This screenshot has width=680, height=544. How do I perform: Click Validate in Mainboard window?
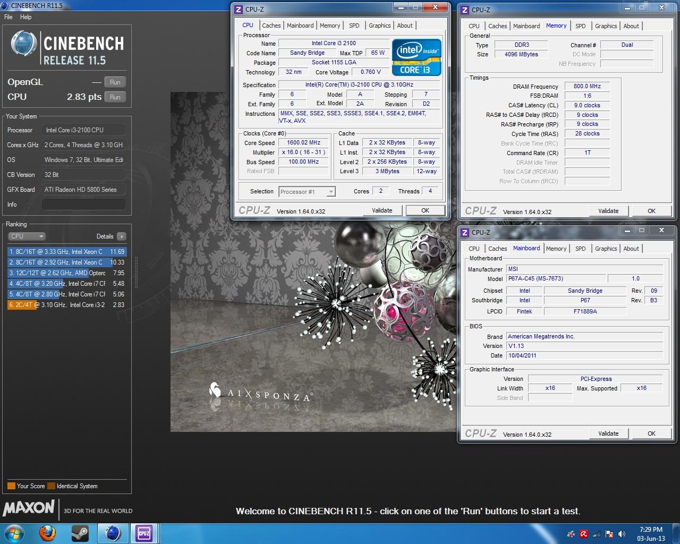[x=608, y=433]
